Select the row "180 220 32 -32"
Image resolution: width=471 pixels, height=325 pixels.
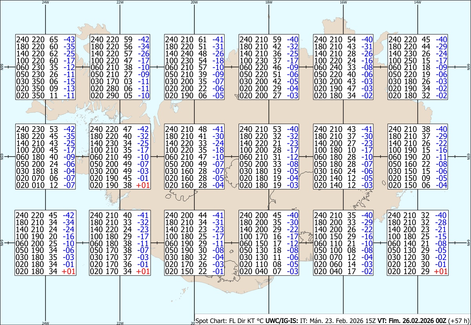click(x=269, y=137)
